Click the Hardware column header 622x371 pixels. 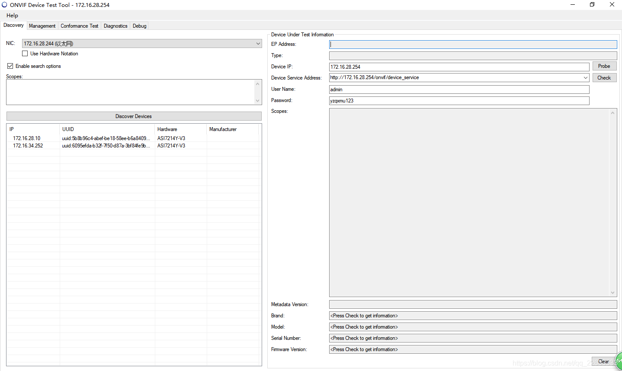point(180,129)
